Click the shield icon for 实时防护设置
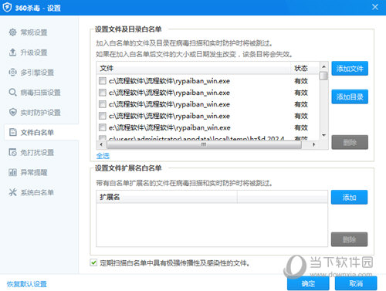386x291 pixels. point(12,113)
